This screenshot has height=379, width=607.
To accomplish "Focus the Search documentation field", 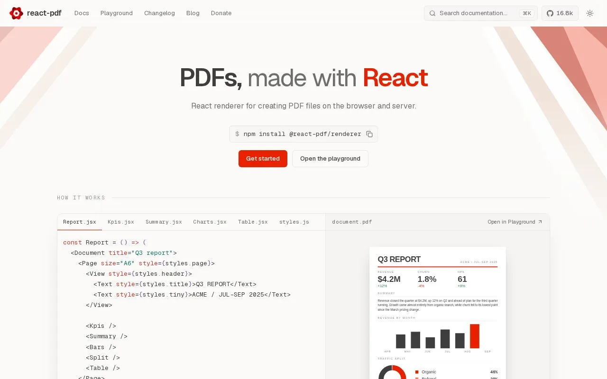I will (x=481, y=13).
